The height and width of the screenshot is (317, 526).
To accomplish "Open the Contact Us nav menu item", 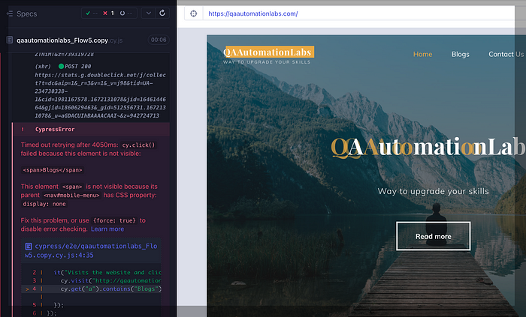I will click(506, 54).
